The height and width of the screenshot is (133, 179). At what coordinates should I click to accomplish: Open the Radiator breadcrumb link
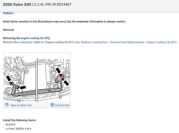coord(8,13)
